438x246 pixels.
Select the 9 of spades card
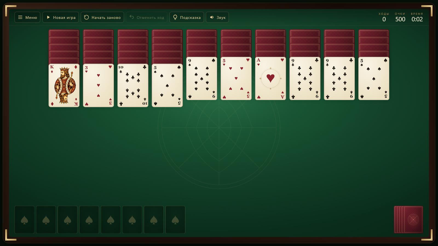(202, 78)
